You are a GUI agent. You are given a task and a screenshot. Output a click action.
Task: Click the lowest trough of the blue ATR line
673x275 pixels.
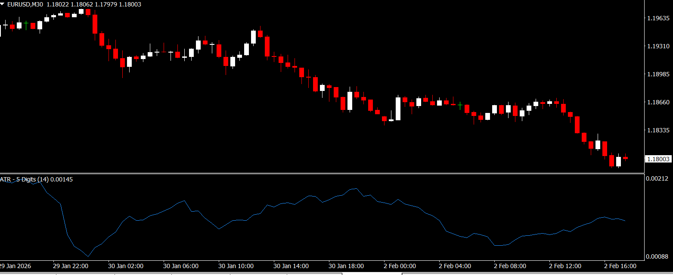coord(88,256)
